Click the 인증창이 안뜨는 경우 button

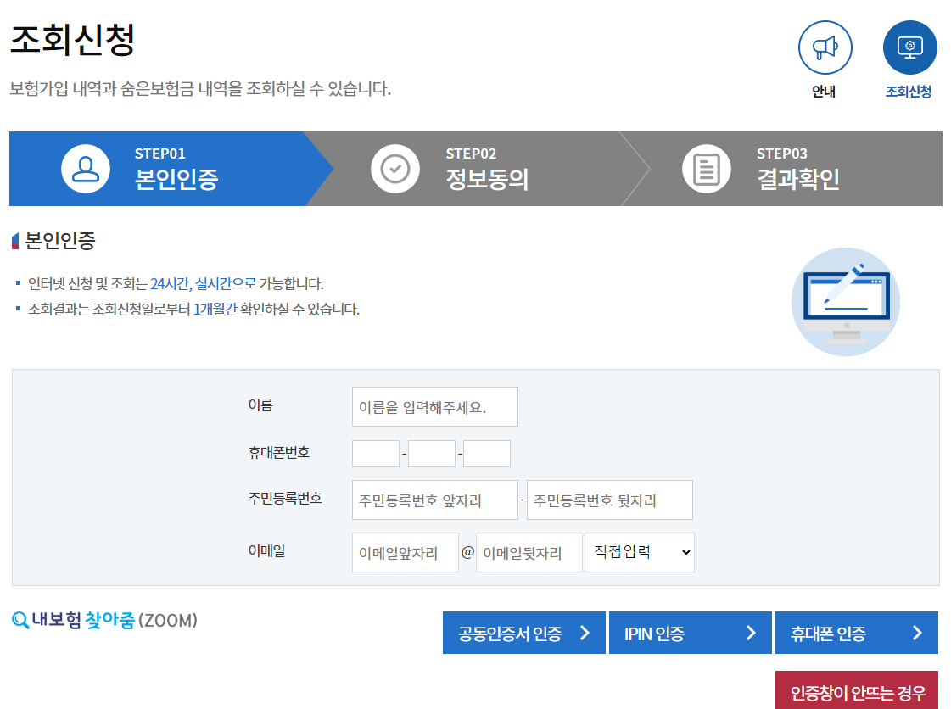pos(856,690)
